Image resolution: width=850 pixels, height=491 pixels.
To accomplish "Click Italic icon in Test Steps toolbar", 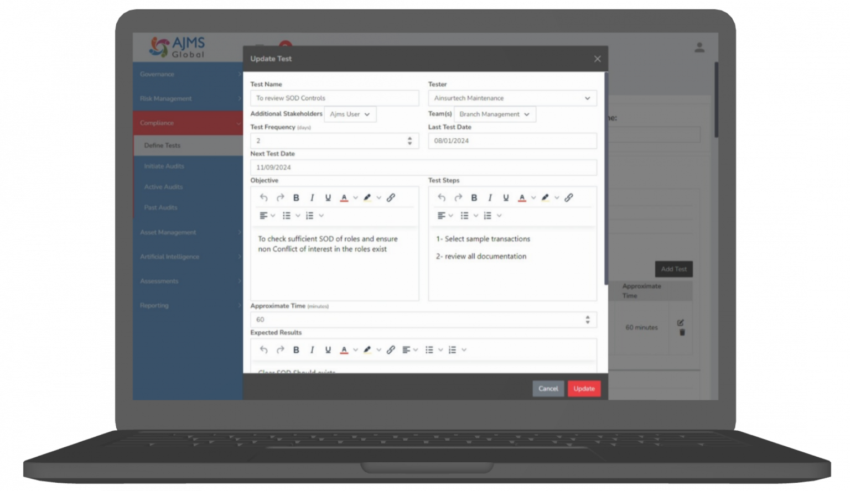I will (490, 198).
